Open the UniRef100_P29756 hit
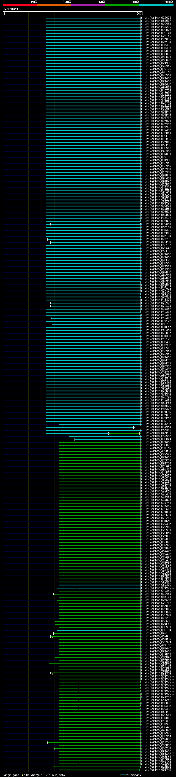Viewport: 176px width, 777px height. tap(158, 96)
